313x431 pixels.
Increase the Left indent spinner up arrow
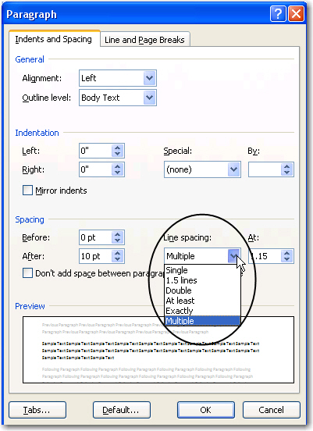pos(118,148)
